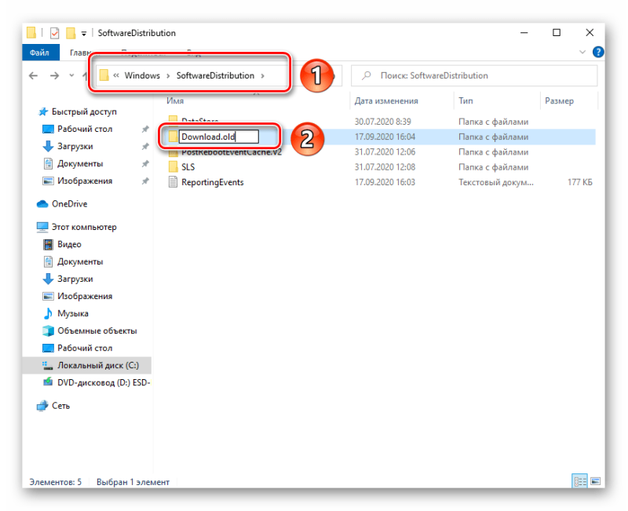Click the SLS folder icon
This screenshot has height=511, width=628.
coord(173,166)
